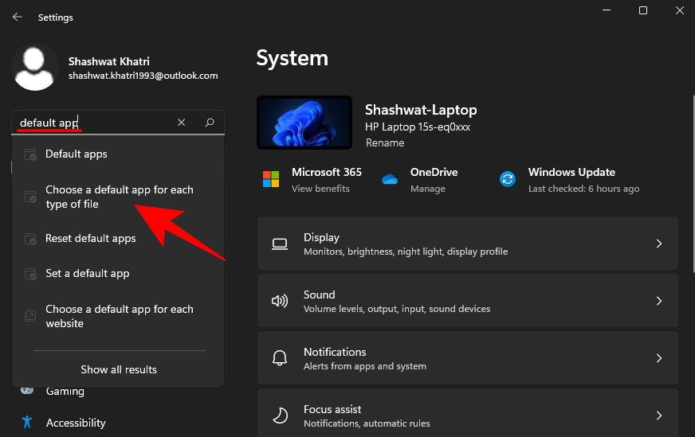The height and width of the screenshot is (437, 695).
Task: Open the OneDrive cloud icon
Action: tap(390, 179)
